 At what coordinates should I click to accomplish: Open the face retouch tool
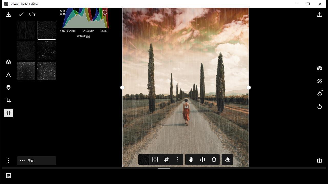tap(8, 87)
